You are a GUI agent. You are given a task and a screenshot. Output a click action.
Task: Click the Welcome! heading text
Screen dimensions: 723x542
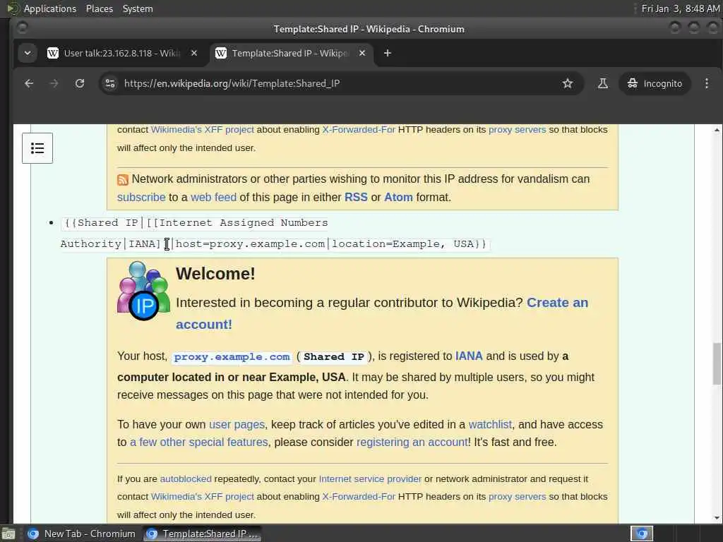click(x=215, y=274)
